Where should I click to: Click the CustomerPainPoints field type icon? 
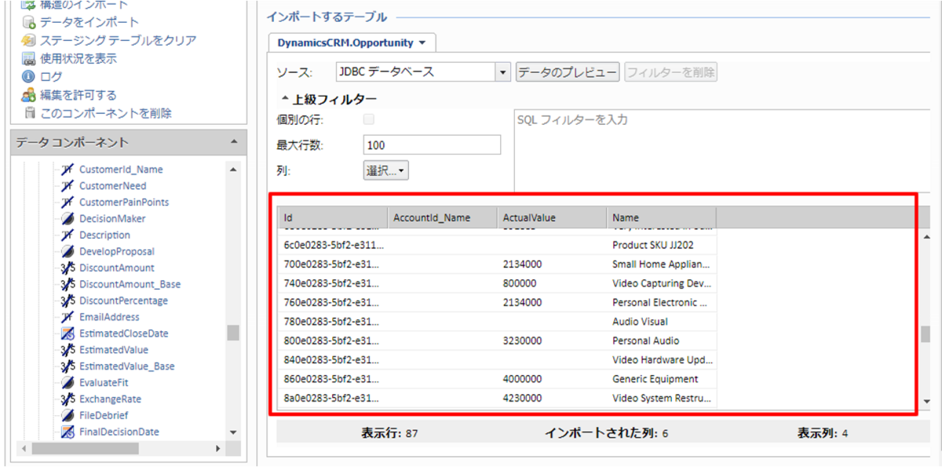[x=68, y=202]
